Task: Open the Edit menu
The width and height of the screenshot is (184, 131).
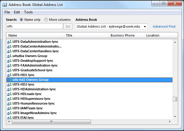Action: [17, 12]
